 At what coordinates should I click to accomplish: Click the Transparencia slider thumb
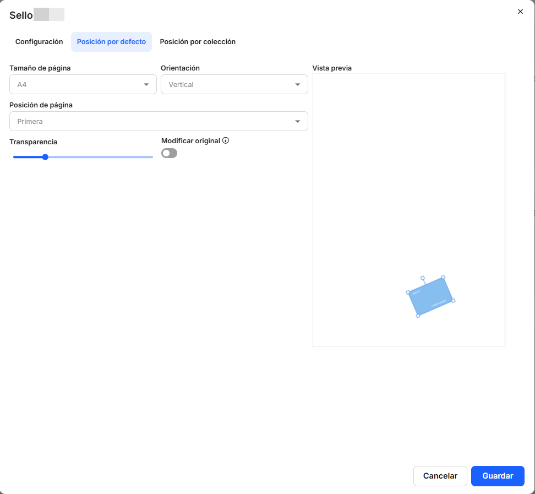(x=45, y=157)
